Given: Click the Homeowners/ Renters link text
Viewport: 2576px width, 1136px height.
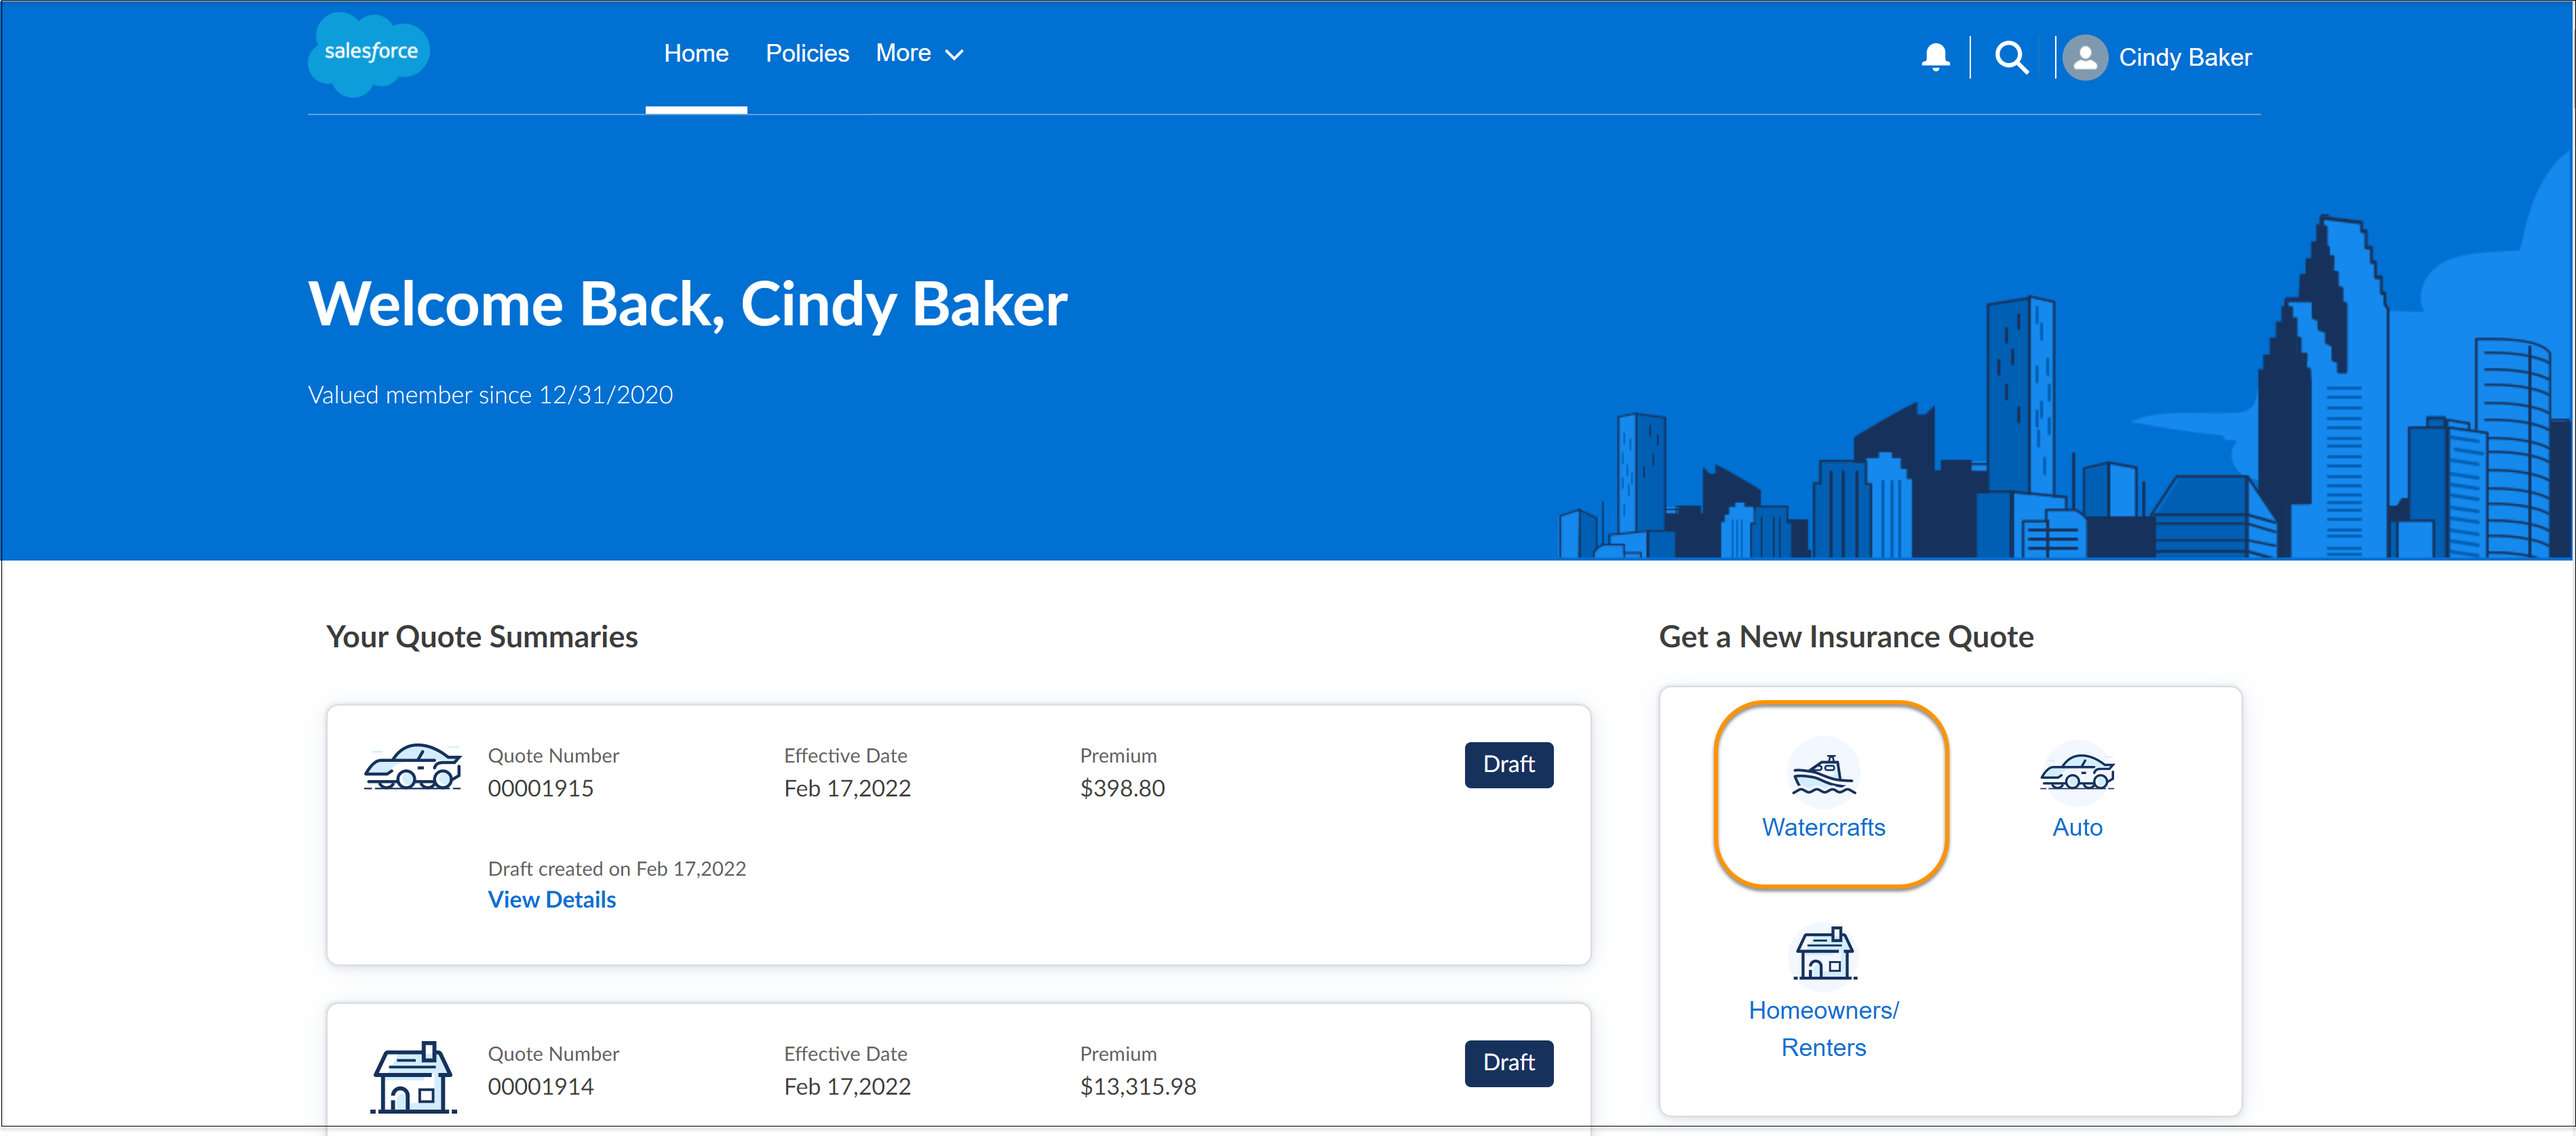Looking at the screenshot, I should (1823, 1028).
